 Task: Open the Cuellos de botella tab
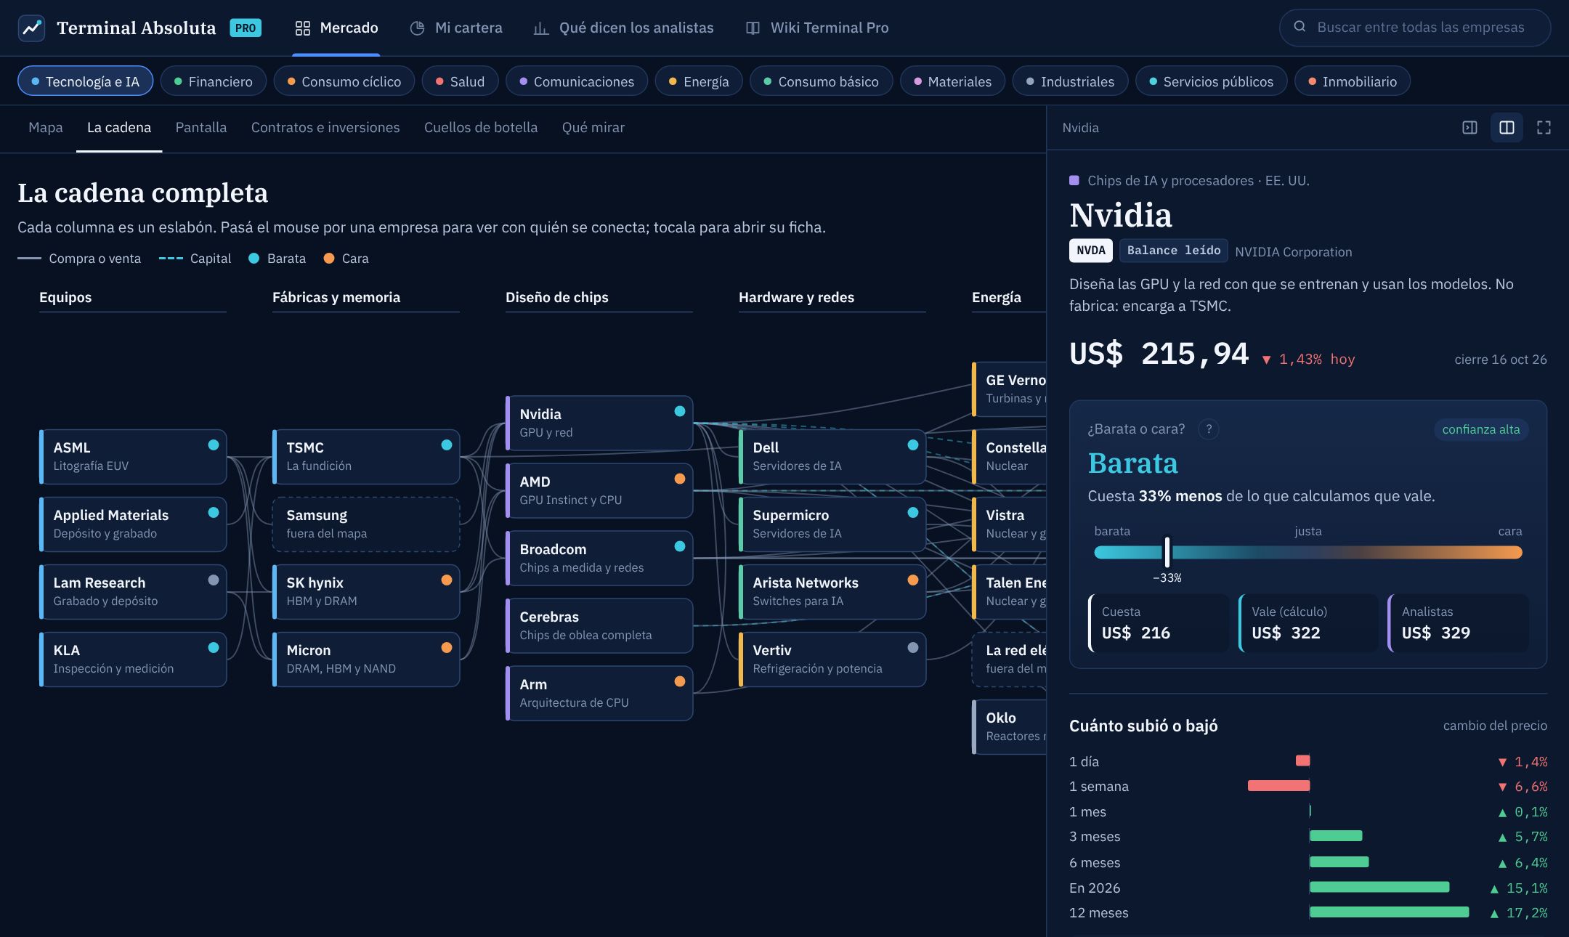pos(481,128)
